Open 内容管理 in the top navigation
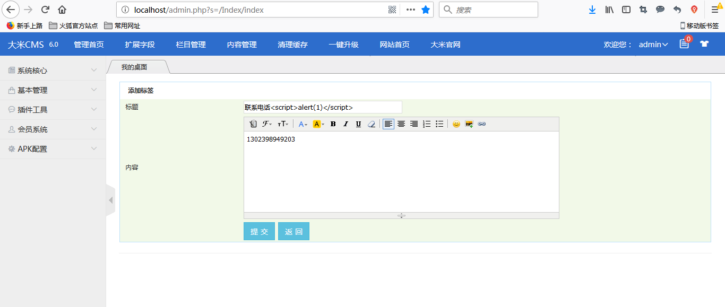This screenshot has height=307, width=725. 241,45
